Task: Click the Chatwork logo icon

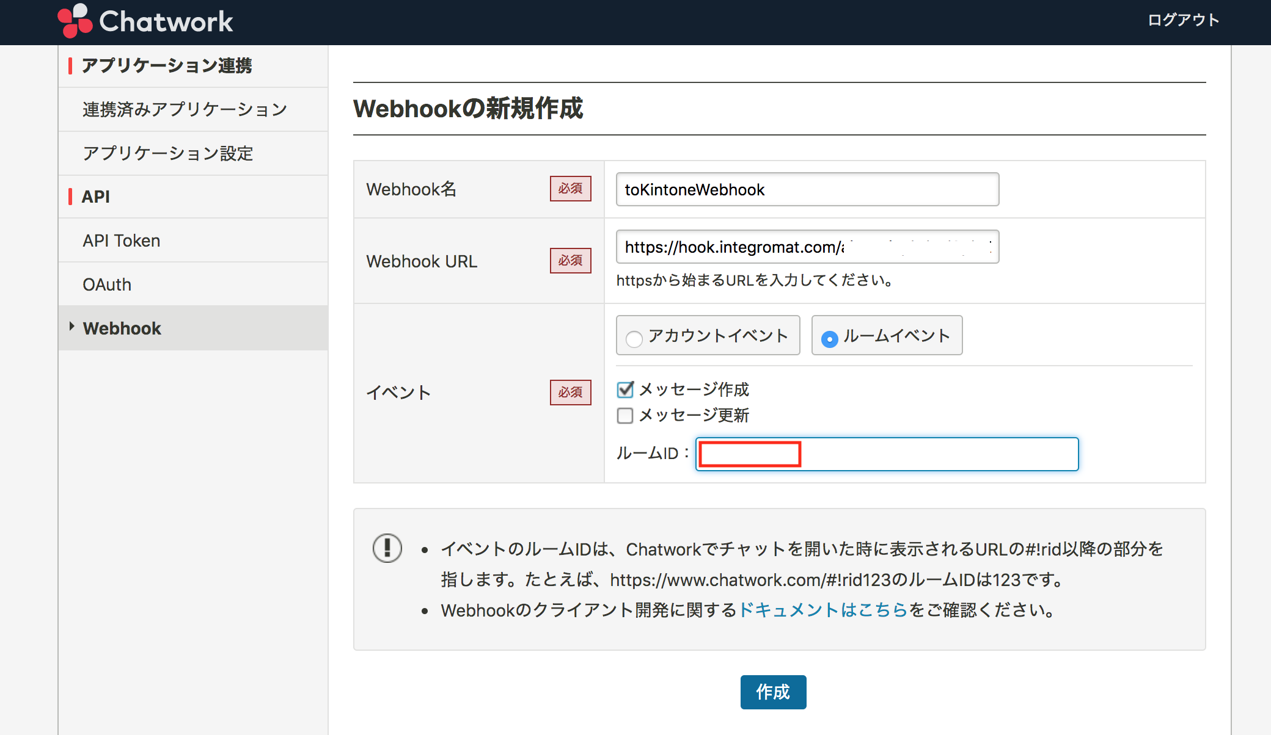Action: coord(75,21)
